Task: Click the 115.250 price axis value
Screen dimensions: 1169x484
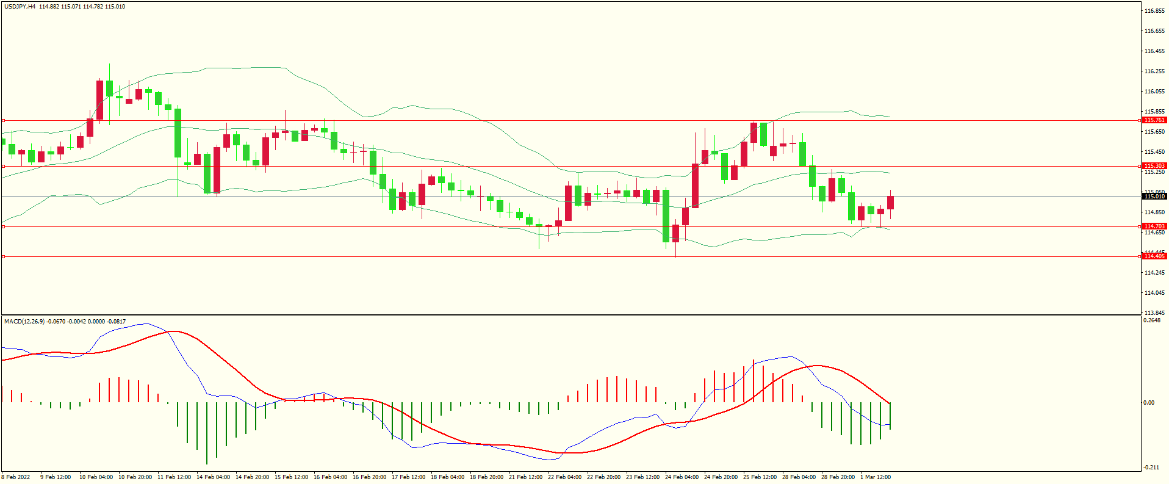Action: 1154,172
